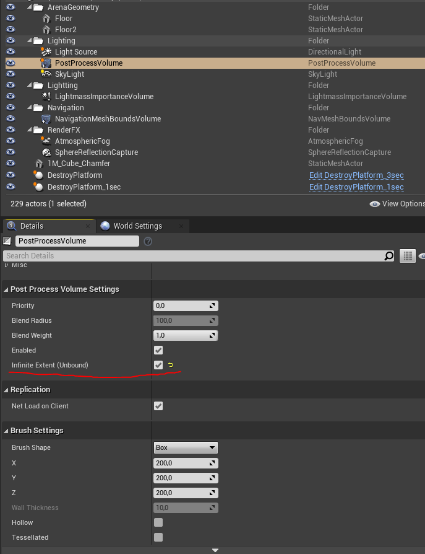Enable the Hollow checkbox
This screenshot has width=425, height=554.
pos(158,522)
